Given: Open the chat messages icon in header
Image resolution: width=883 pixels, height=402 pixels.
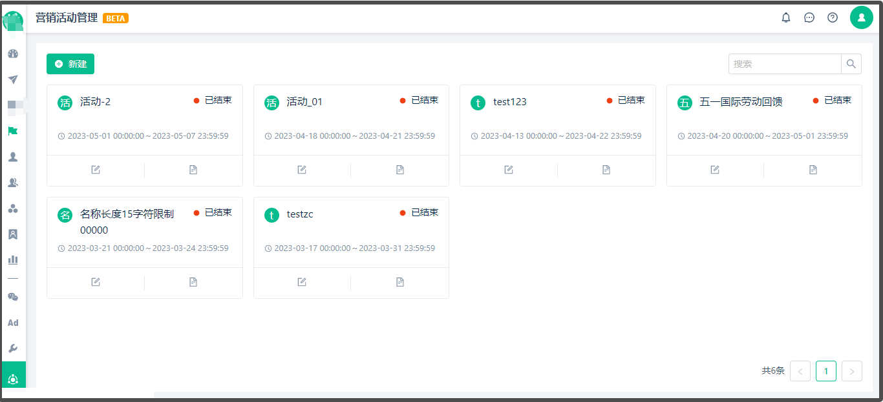Looking at the screenshot, I should 809,18.
